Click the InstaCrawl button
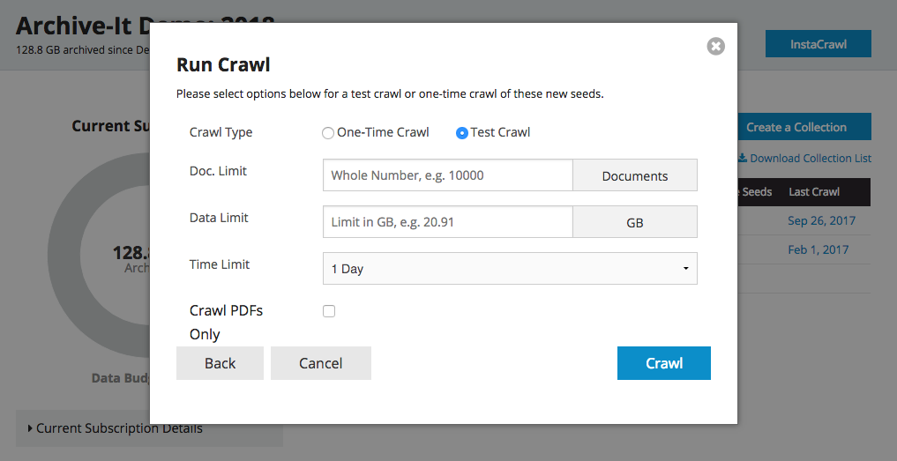Screen dimensions: 897x461 [x=818, y=44]
